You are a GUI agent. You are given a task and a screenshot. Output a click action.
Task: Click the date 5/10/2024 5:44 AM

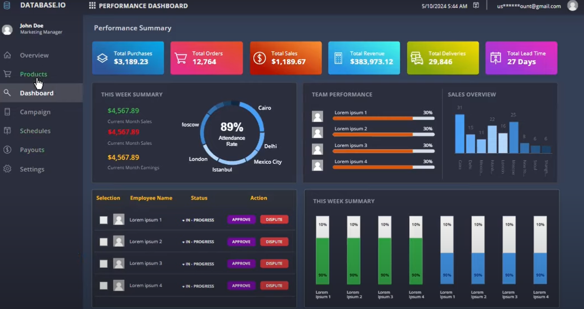coord(444,6)
